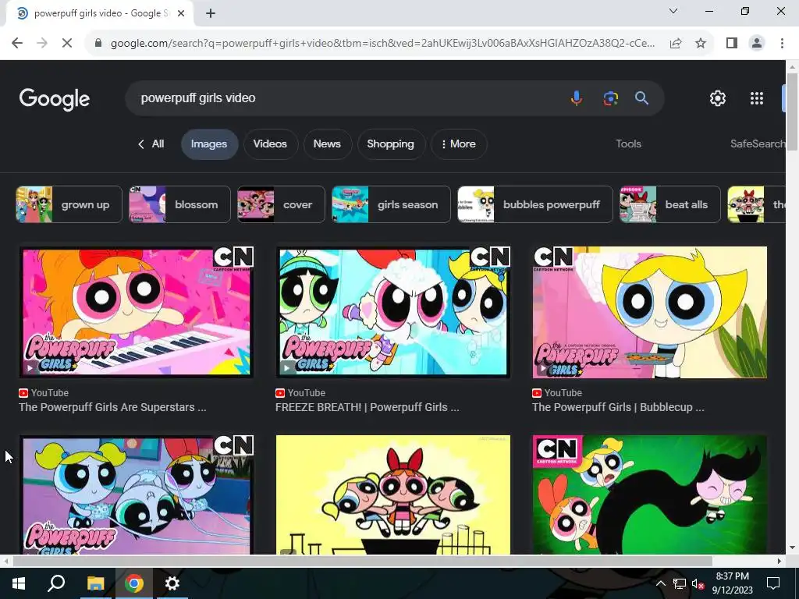Open 'The Powerpuff Girls | Bubblecup ...' link

[x=618, y=407]
